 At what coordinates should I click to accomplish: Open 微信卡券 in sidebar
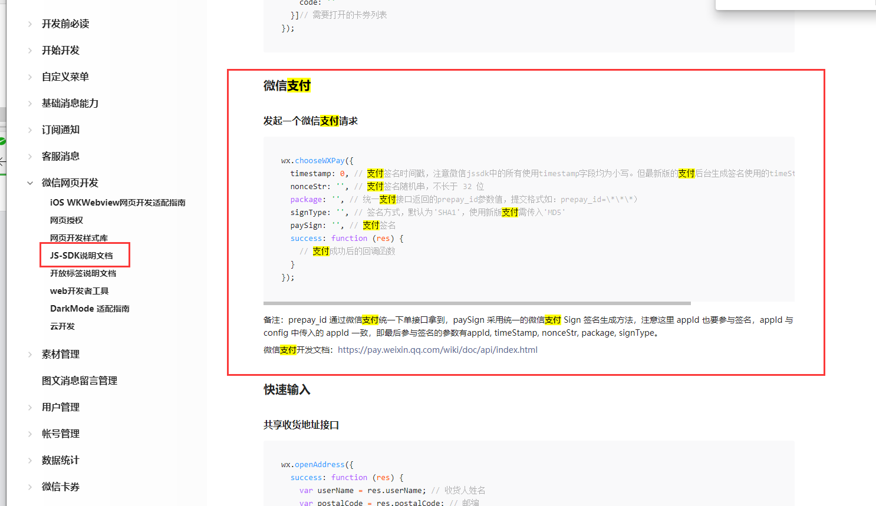click(x=61, y=487)
